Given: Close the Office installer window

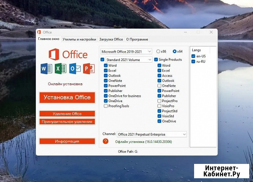Looking at the screenshot, I should pos(211,32).
